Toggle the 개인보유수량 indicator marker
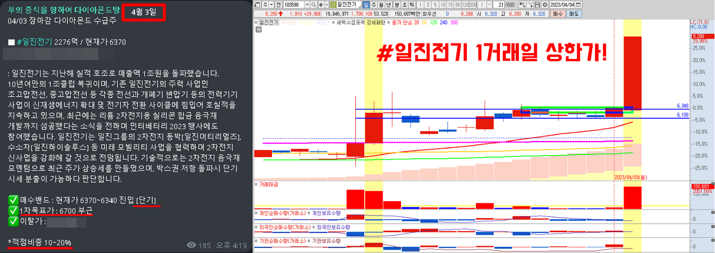This screenshot has height=253, width=715. [309, 213]
